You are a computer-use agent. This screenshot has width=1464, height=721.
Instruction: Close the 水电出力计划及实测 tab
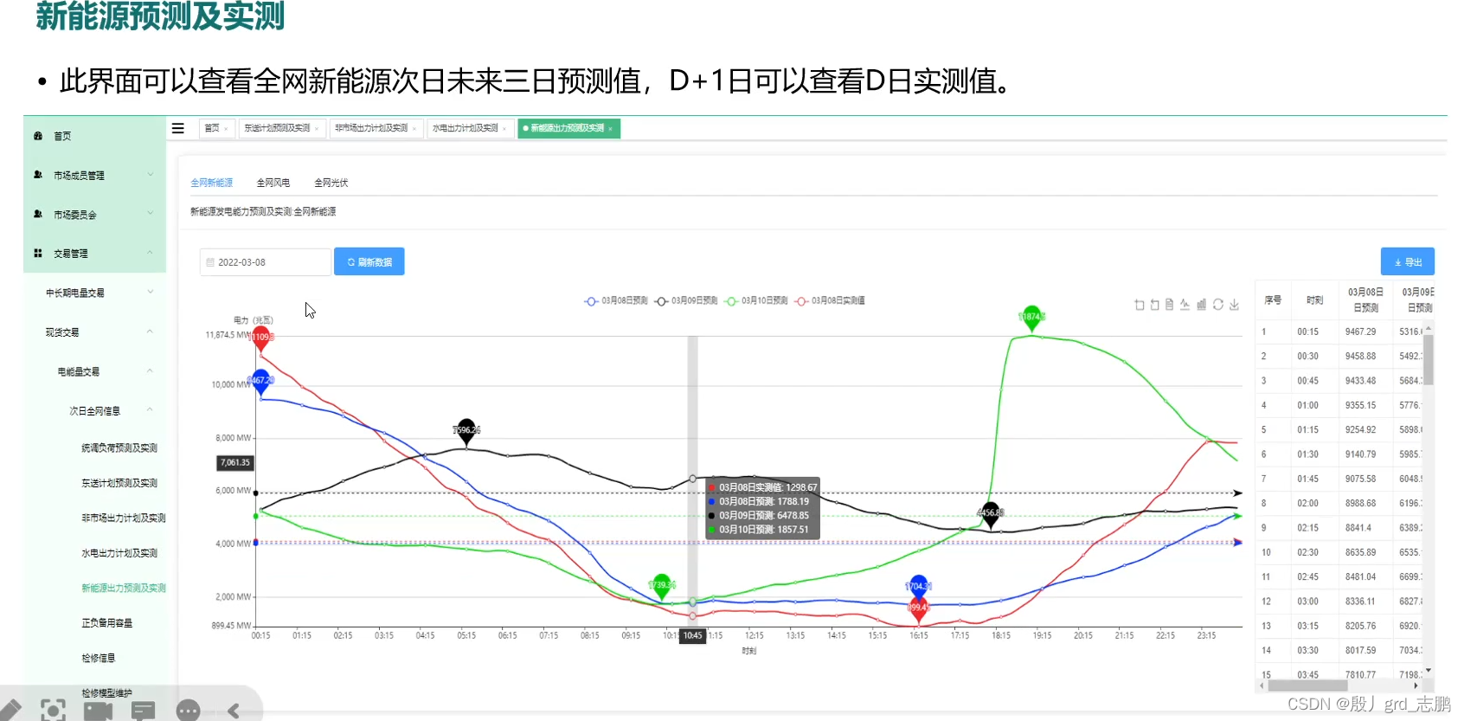point(504,129)
